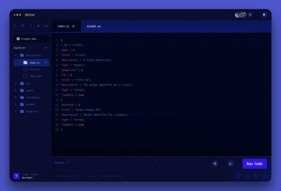
Task: Click the Create new button
Action: (x=31, y=39)
